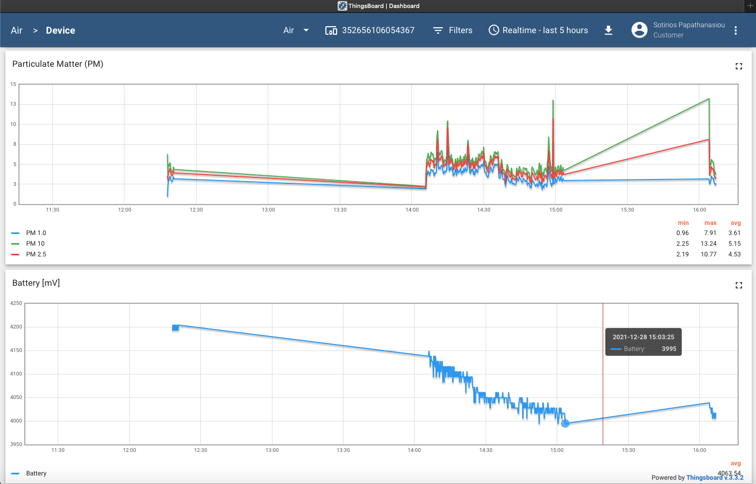
Task: Select the Device breadcrumb item
Action: [x=60, y=30]
